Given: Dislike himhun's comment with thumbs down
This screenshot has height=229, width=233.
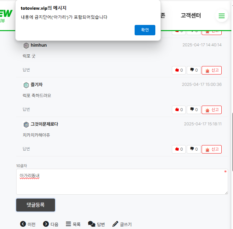Looking at the screenshot, I should [x=194, y=70].
